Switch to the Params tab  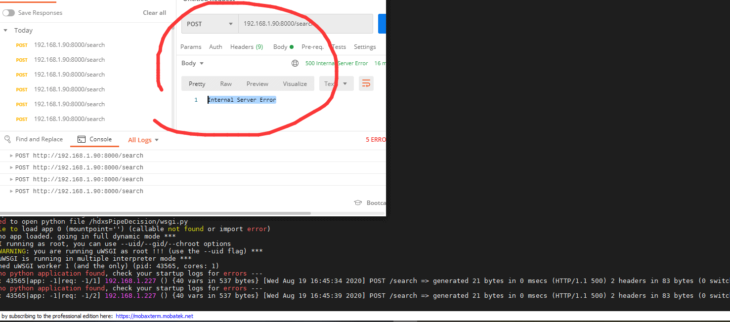(x=191, y=47)
